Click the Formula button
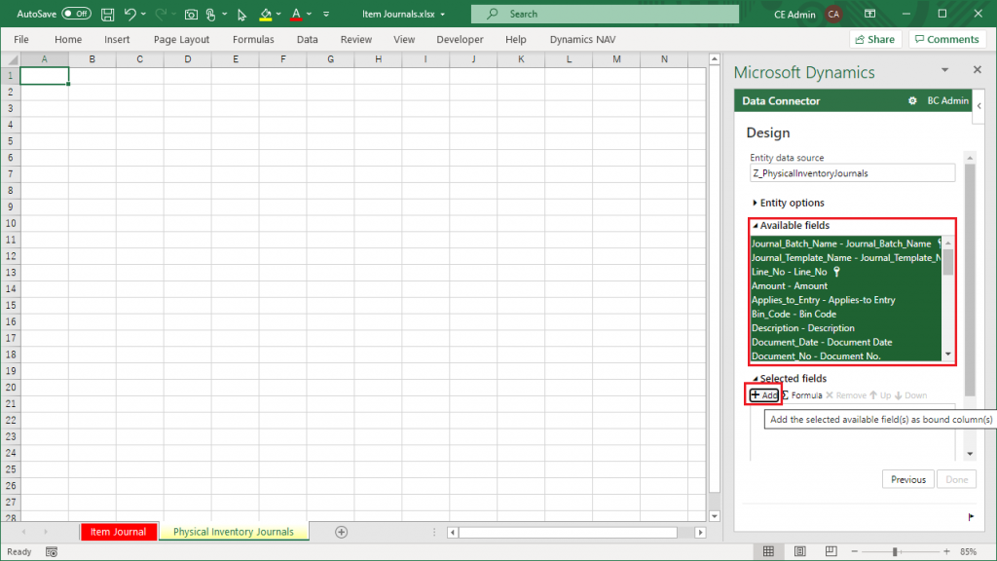 (x=802, y=395)
